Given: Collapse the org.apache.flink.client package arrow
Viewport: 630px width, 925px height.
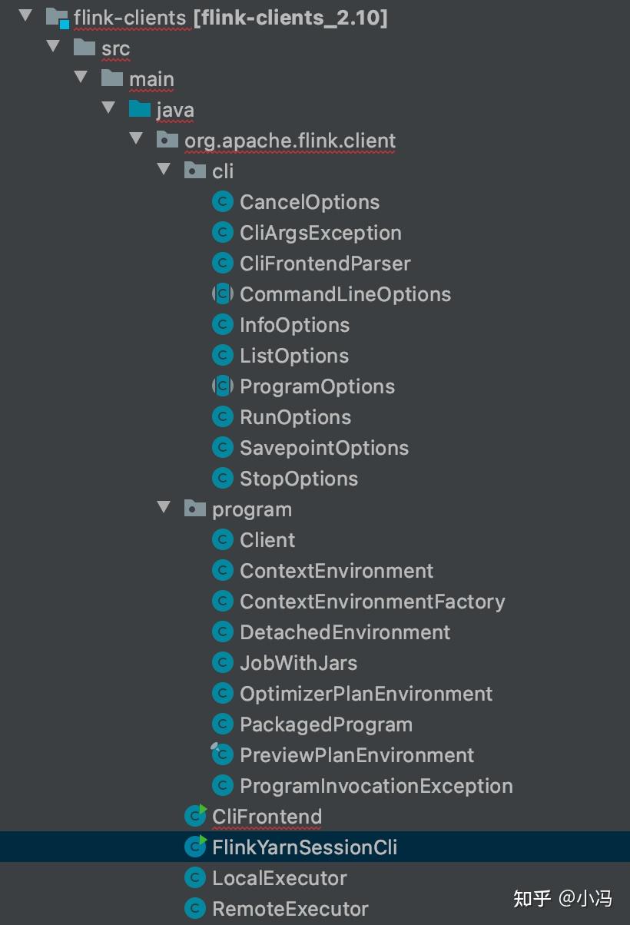Looking at the screenshot, I should pyautogui.click(x=137, y=139).
